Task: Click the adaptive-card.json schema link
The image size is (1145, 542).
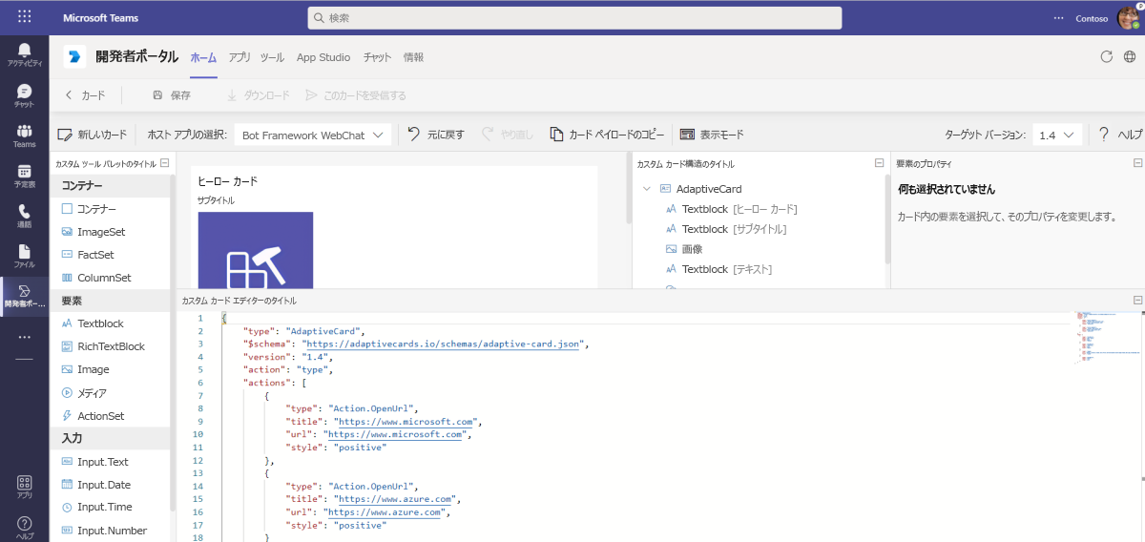Action: [444, 345]
